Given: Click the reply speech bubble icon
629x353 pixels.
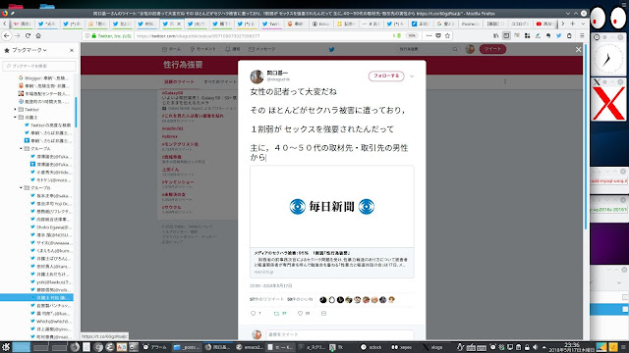Looking at the screenshot, I should (253, 314).
